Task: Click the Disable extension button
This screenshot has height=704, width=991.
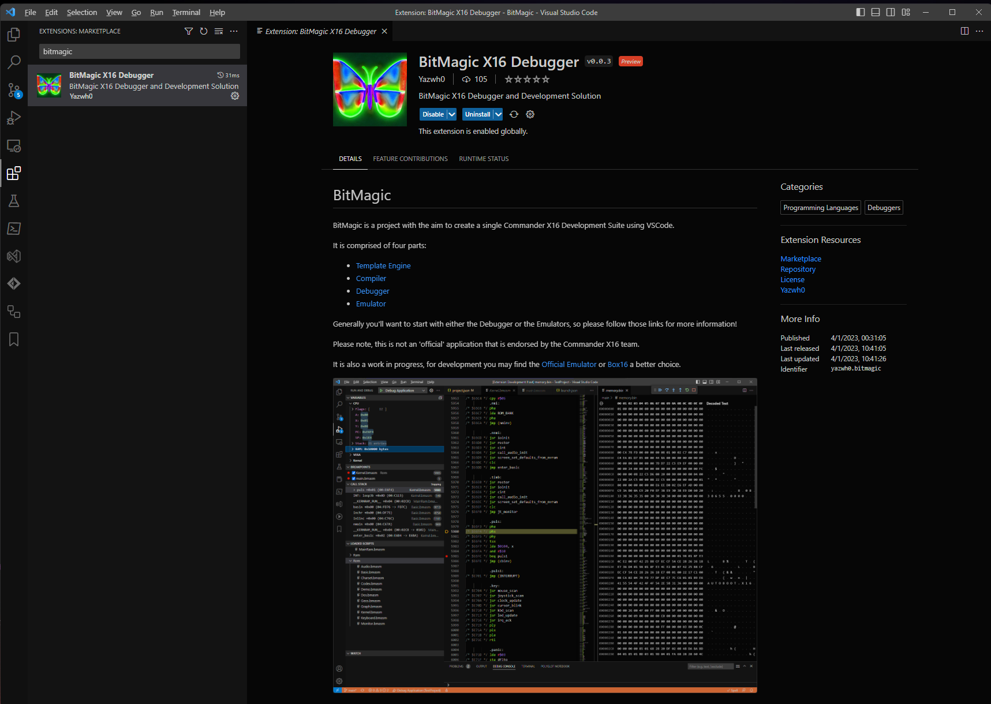Action: pos(433,114)
